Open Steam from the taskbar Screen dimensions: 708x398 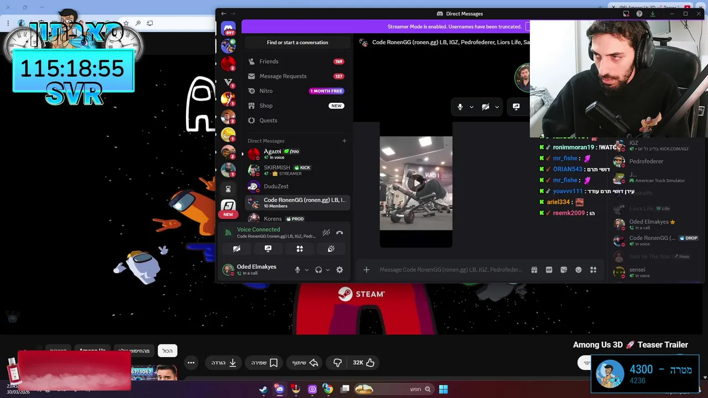pyautogui.click(x=263, y=389)
